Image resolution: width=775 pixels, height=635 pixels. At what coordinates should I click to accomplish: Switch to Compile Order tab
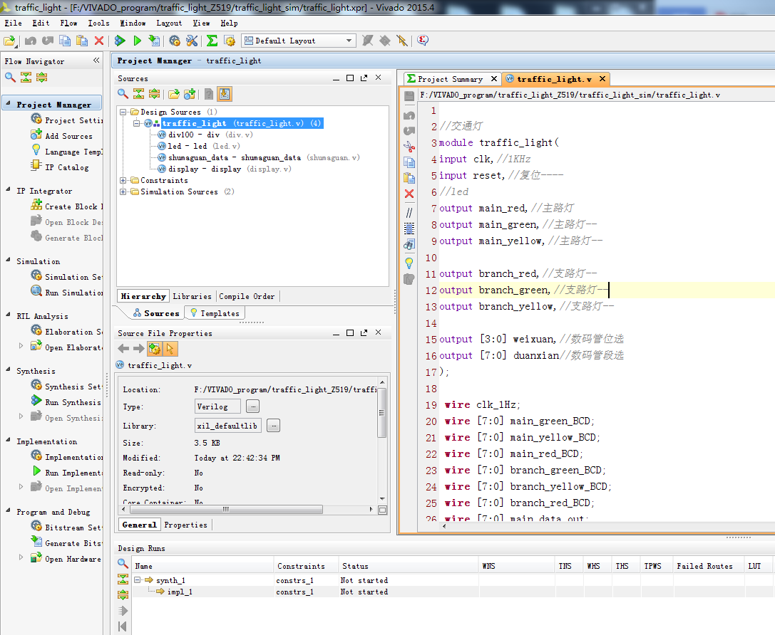click(x=247, y=297)
